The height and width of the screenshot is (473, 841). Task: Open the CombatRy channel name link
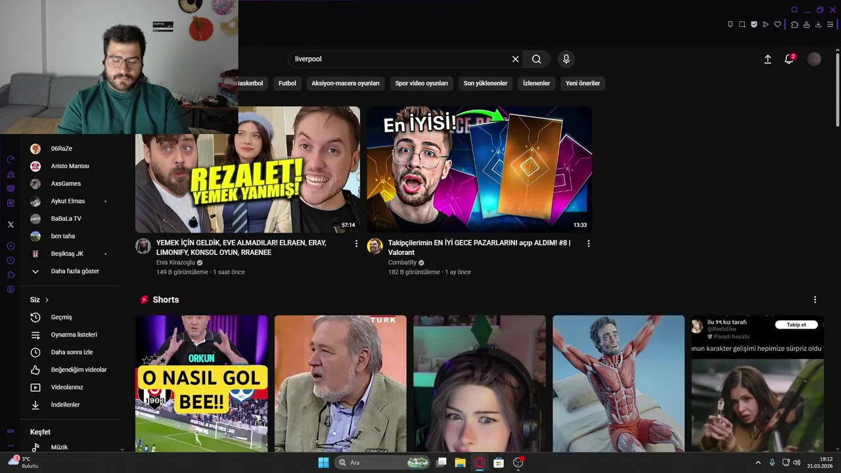(x=402, y=263)
